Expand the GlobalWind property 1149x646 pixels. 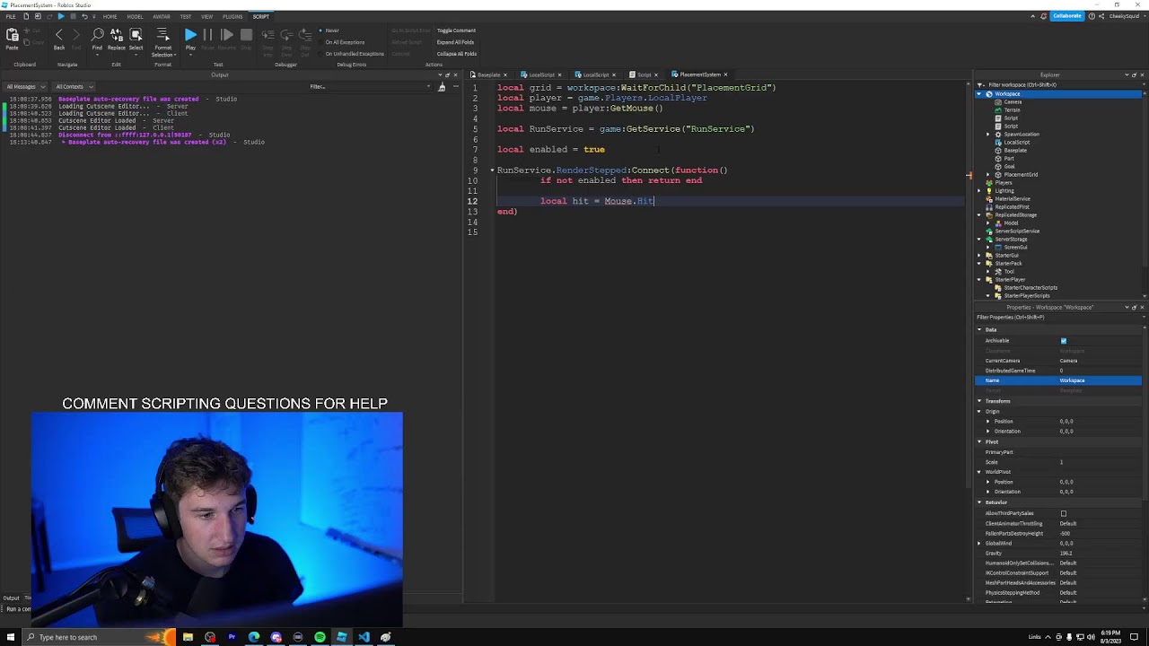coord(979,544)
